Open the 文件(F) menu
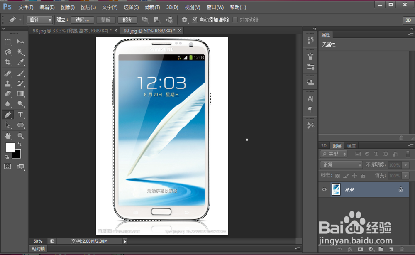The image size is (415, 255). [x=26, y=7]
